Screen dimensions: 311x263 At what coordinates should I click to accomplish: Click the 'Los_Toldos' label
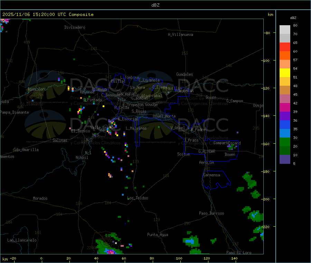138,198
